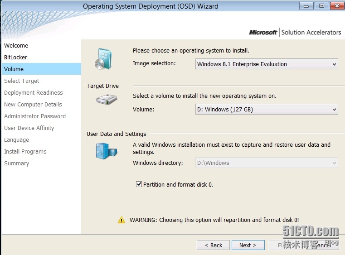The height and width of the screenshot is (255, 345).
Task: Click the Windows directory dropdown
Action: click(267, 163)
